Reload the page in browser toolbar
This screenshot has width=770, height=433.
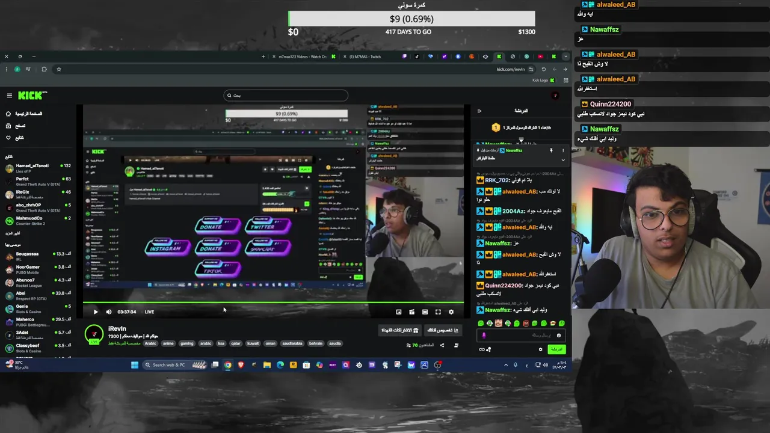pyautogui.click(x=544, y=69)
